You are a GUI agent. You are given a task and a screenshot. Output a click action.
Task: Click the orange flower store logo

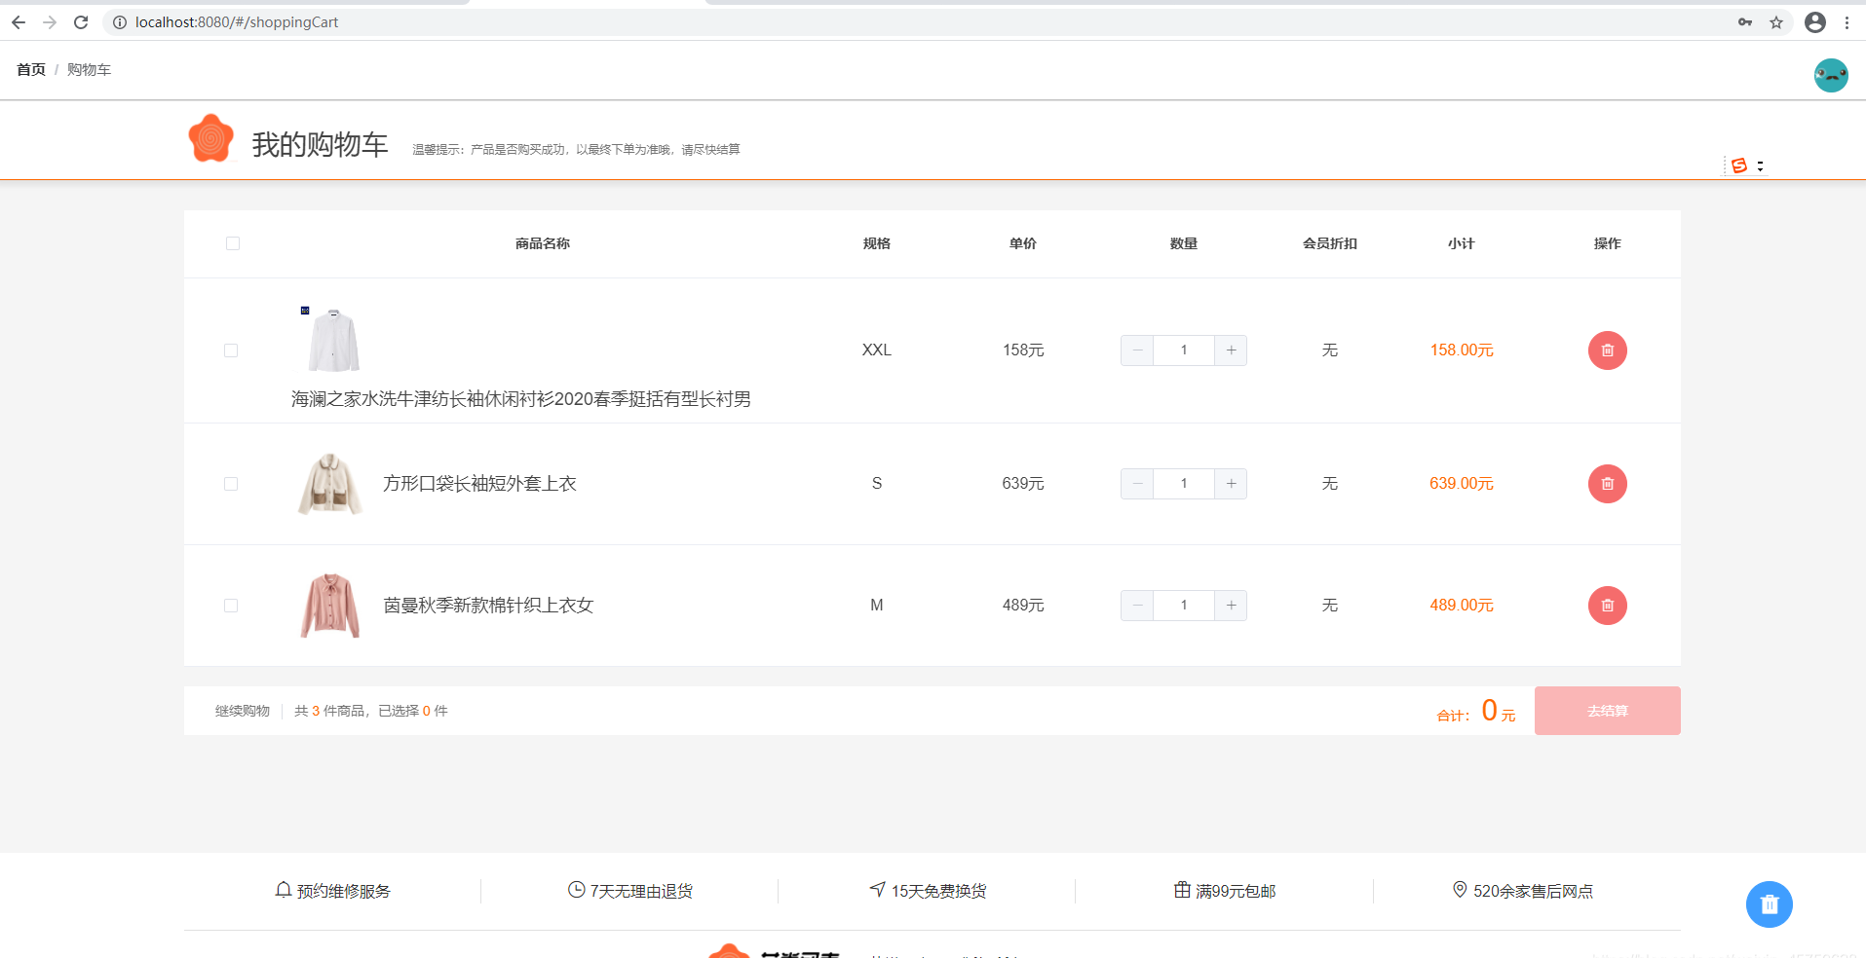pyautogui.click(x=210, y=138)
